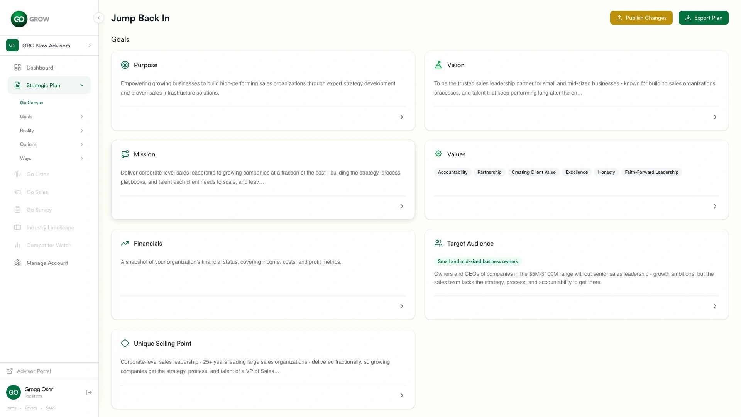Click the Unique Selling Point diamond icon

[x=125, y=343]
